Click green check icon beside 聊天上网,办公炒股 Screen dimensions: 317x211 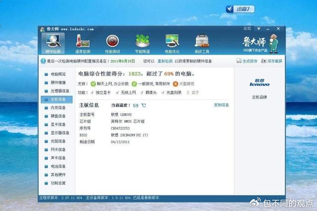tap(93, 84)
